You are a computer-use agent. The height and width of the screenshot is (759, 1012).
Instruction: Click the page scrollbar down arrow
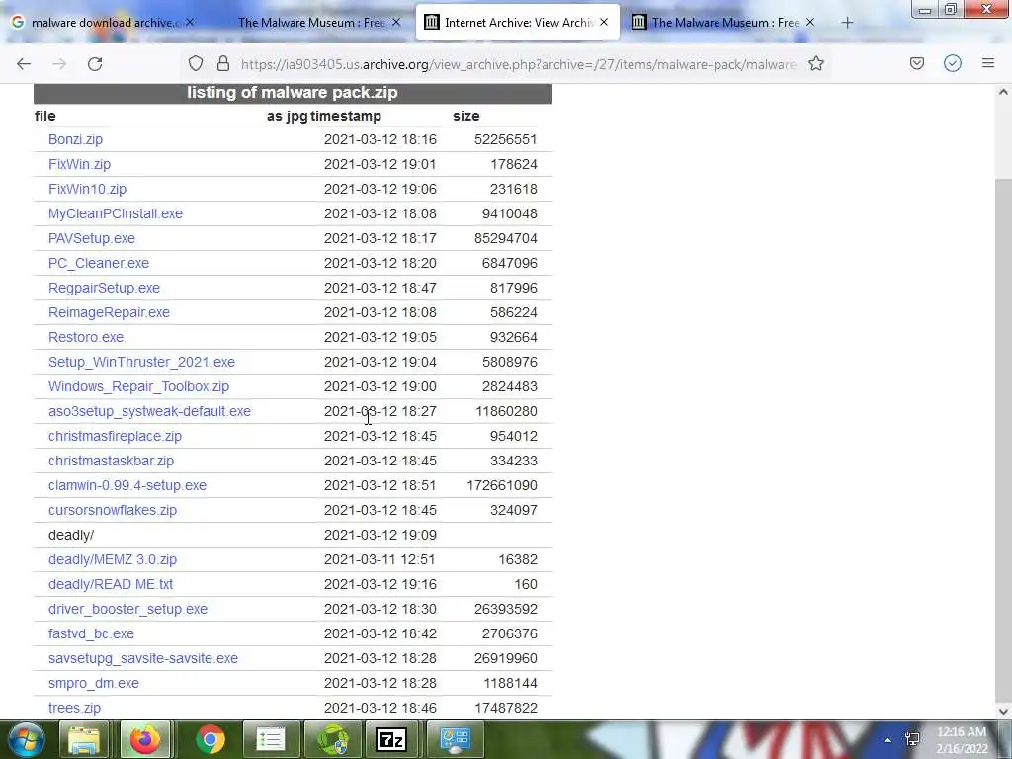pos(1003,712)
